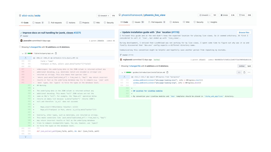Viewport: 271px width, 152px height.
Task: Show rich diff file icon
Action: (244, 72)
